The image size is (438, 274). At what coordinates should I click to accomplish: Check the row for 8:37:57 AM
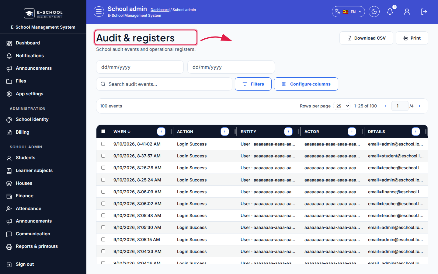[x=103, y=156]
